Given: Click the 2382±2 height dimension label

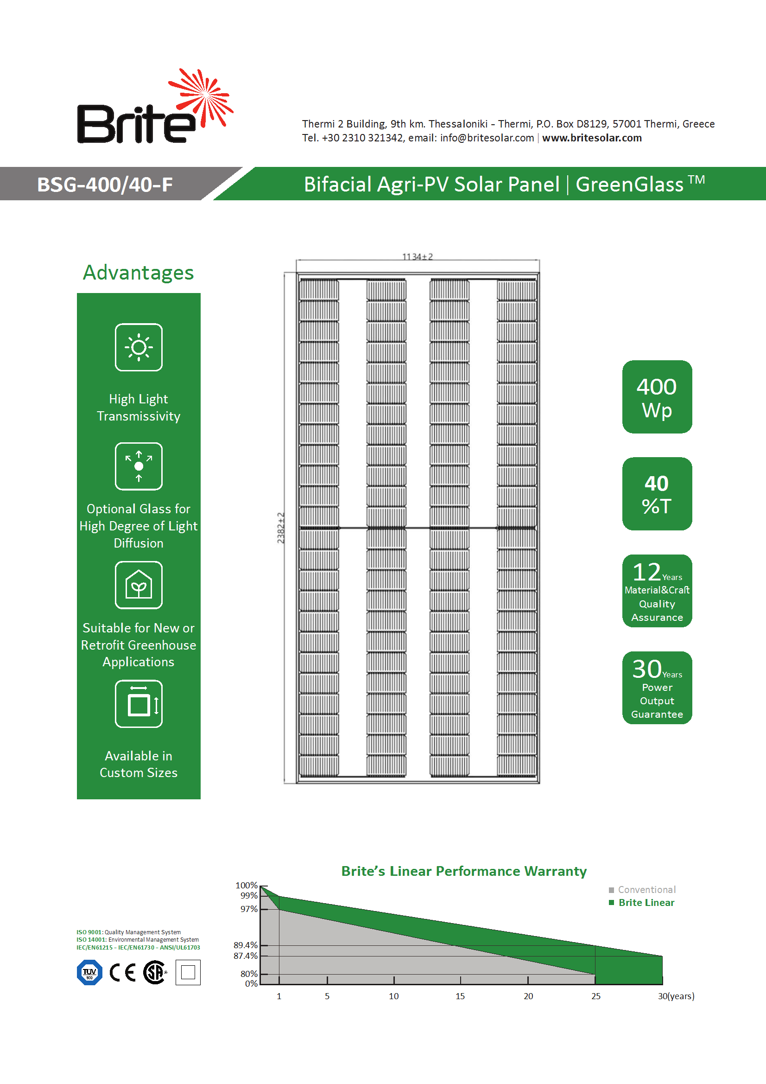Looking at the screenshot, I should pos(281,528).
